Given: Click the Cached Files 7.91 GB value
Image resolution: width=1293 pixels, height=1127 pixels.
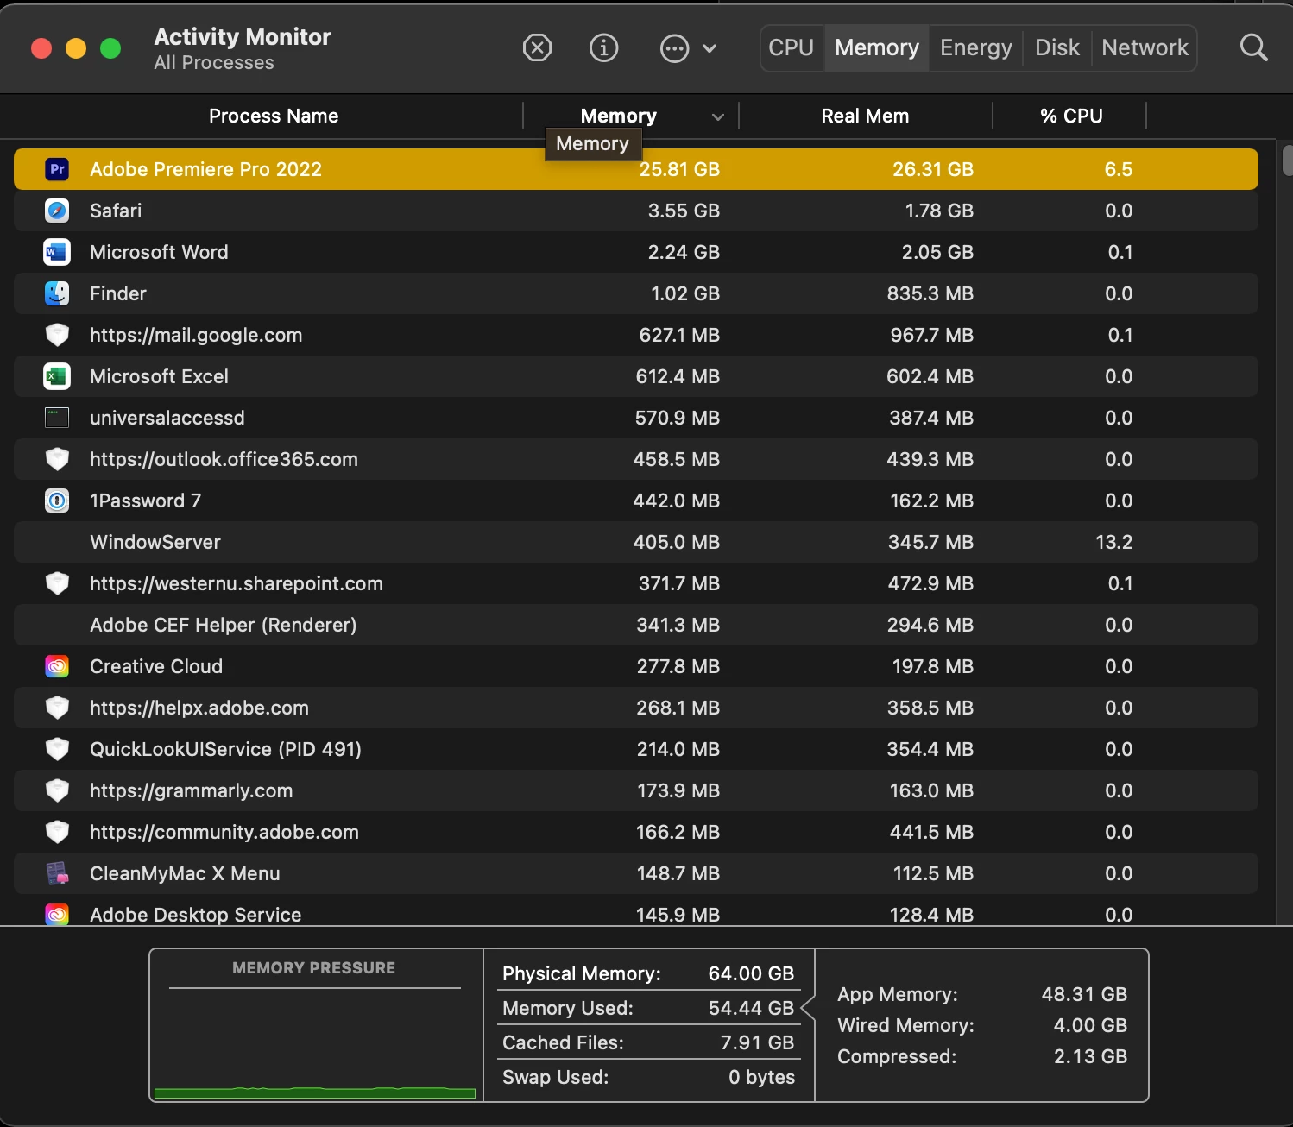Looking at the screenshot, I should click(757, 1042).
